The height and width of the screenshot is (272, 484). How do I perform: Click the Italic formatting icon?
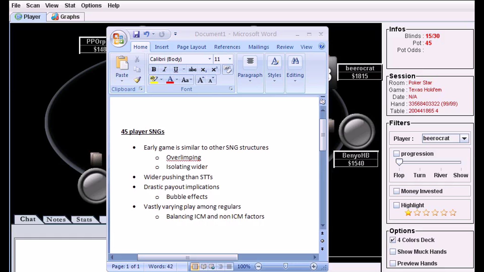(165, 70)
